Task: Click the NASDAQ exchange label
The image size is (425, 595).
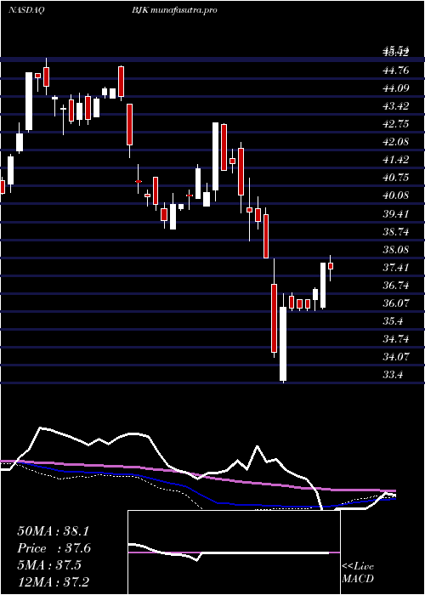Action: coord(25,10)
